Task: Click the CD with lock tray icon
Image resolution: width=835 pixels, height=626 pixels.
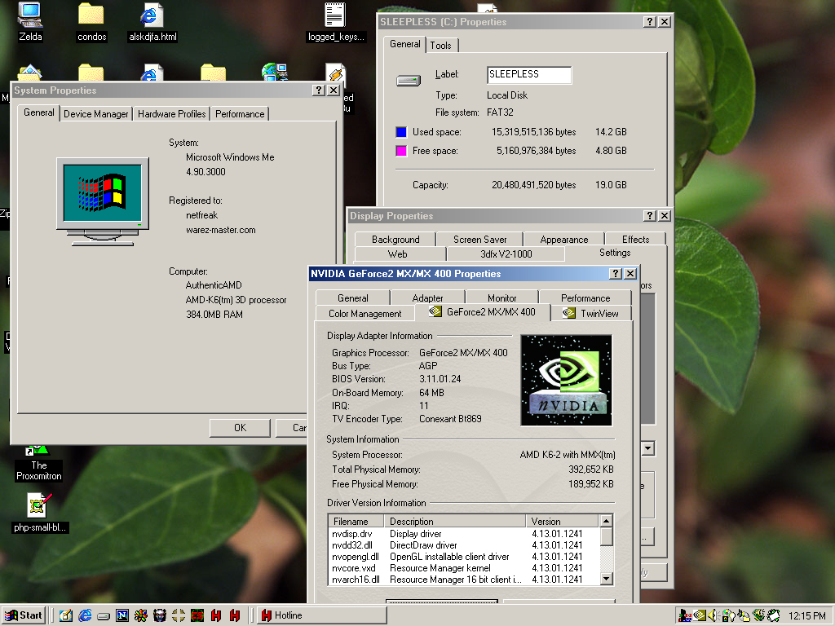Action: click(x=728, y=616)
